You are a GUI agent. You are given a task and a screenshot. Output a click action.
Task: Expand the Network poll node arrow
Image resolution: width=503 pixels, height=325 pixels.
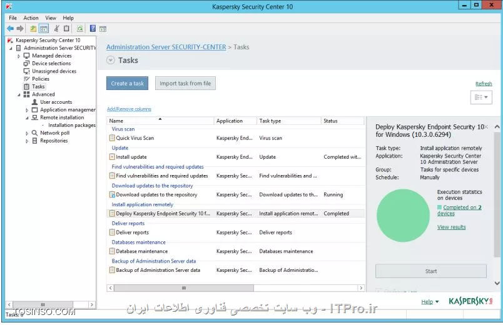coord(27,133)
